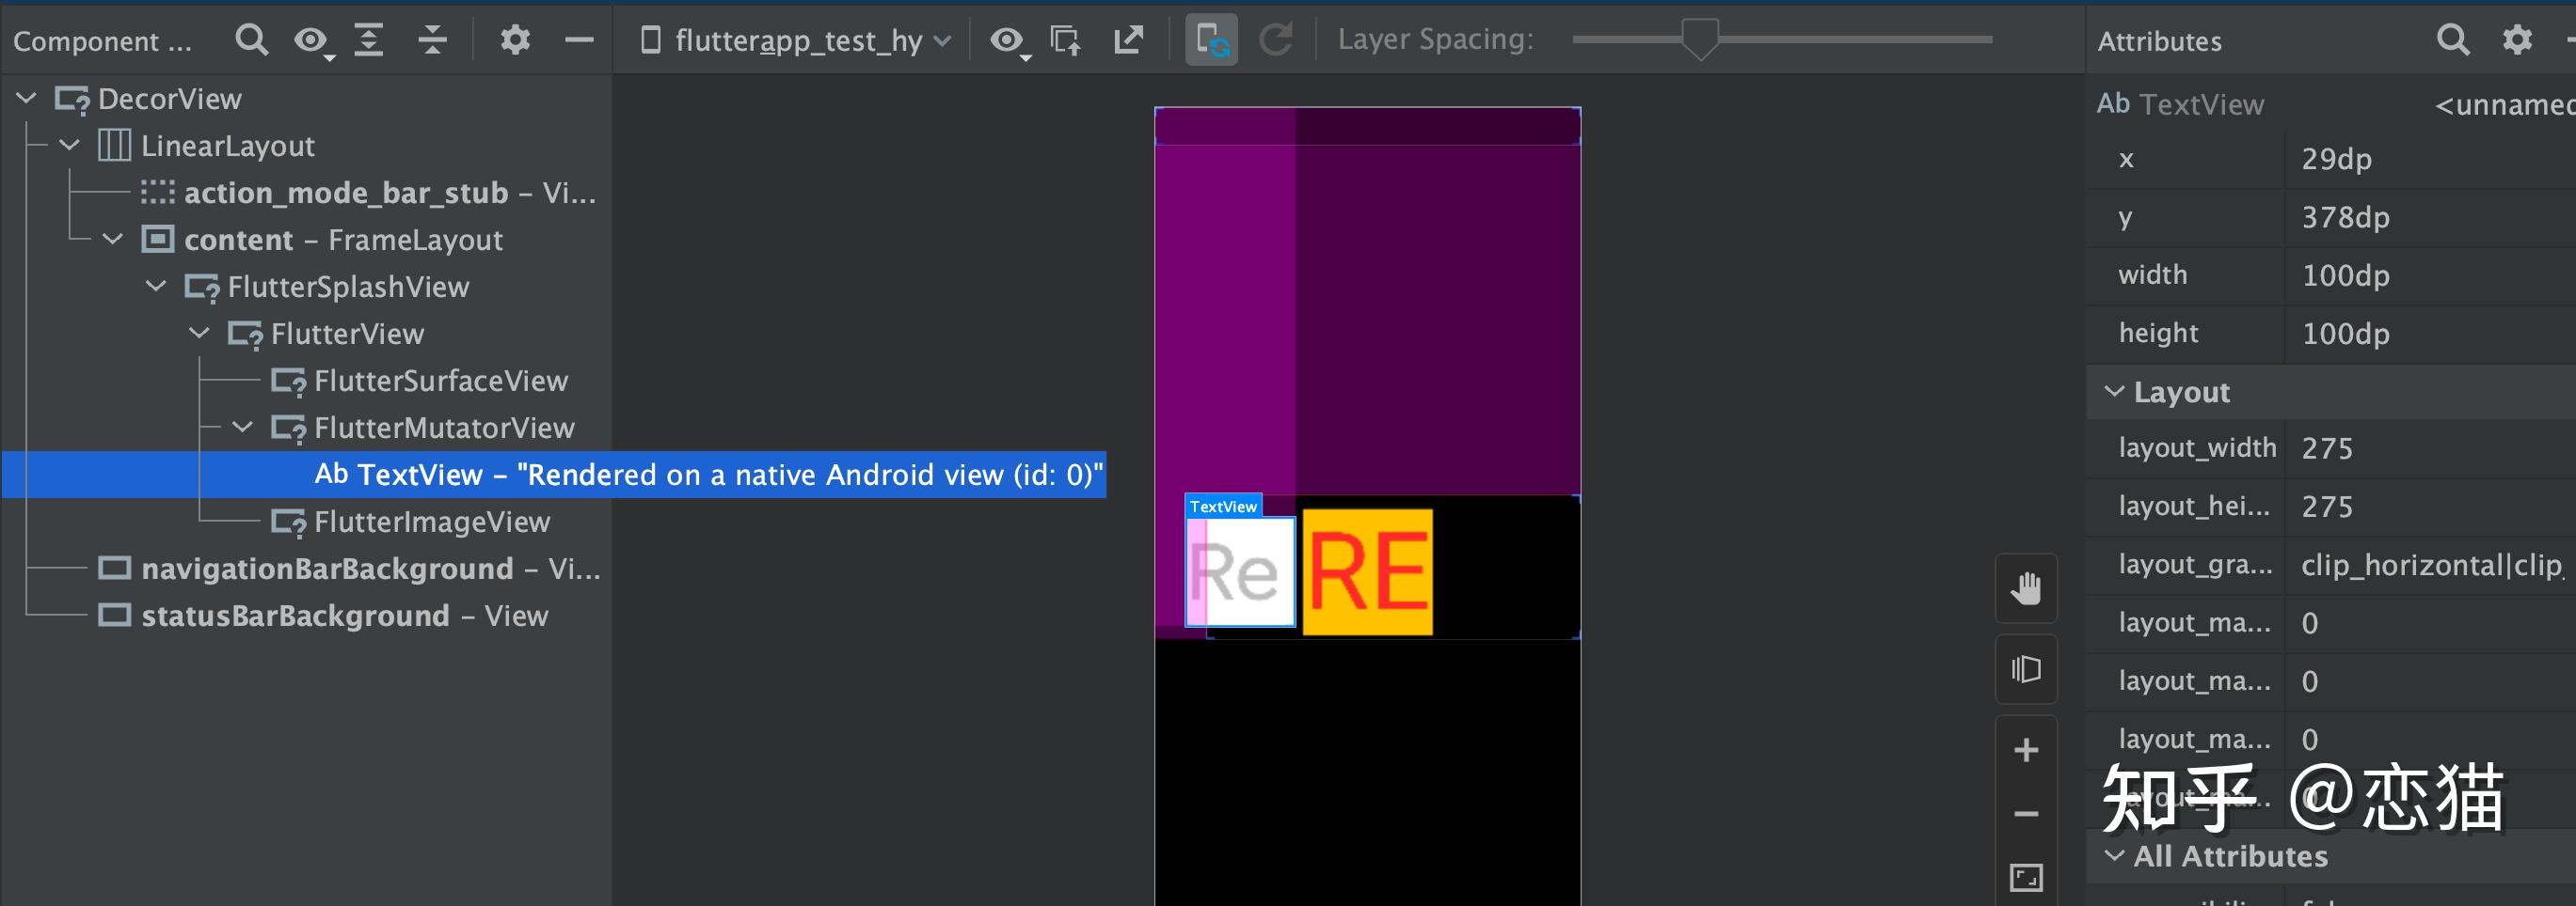Click the Layer Spacing slider handle
Screen dimensions: 2576x906
click(1700, 40)
